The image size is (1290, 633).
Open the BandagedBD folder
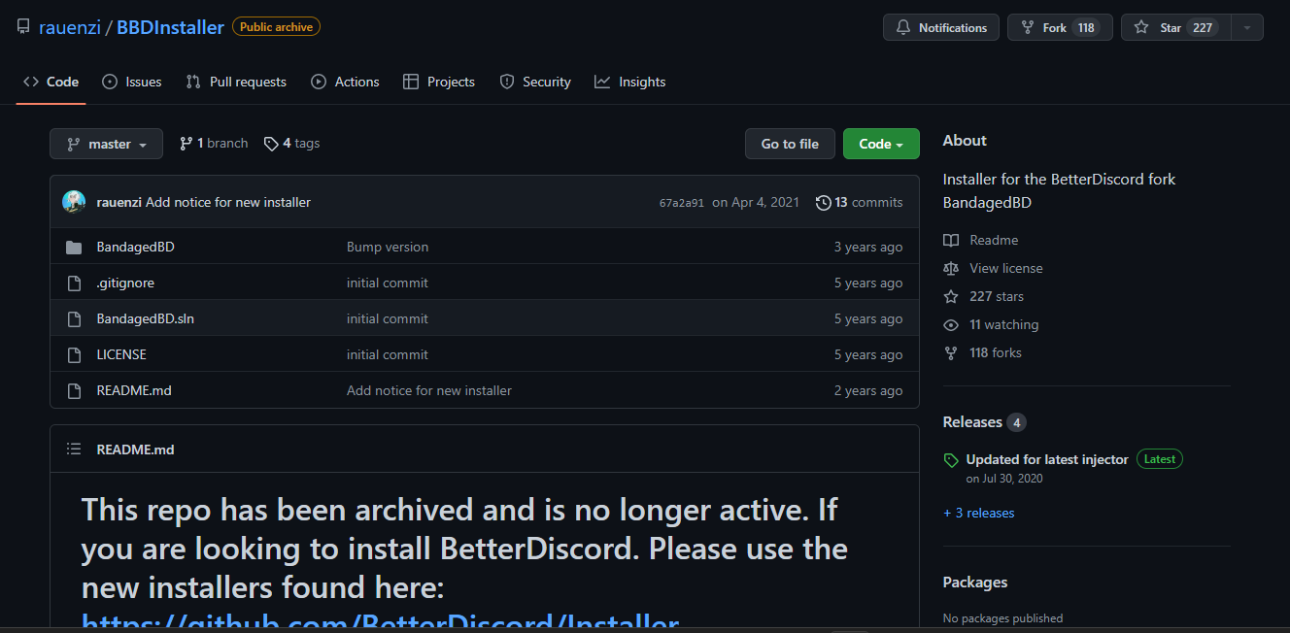136,247
